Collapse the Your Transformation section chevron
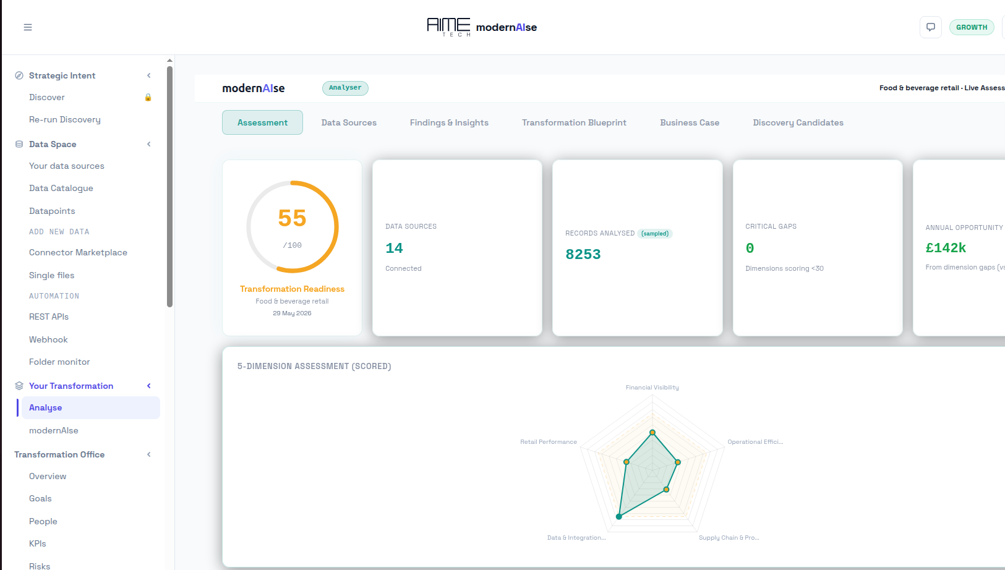 [148, 386]
